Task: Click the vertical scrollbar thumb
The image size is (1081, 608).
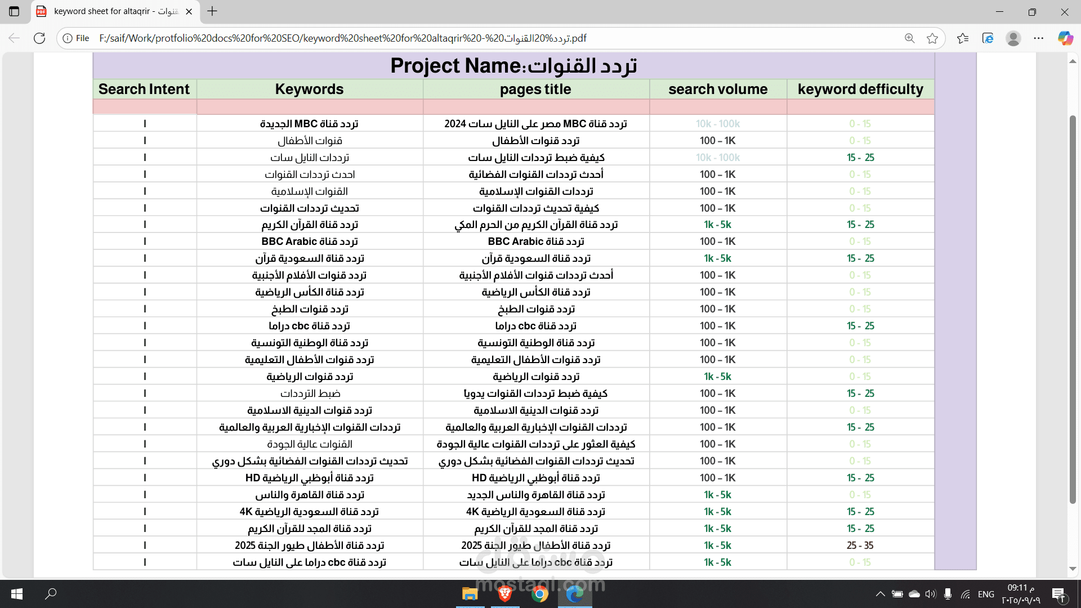Action: pyautogui.click(x=1073, y=310)
